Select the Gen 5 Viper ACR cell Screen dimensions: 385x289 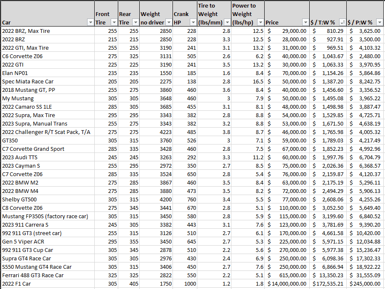click(x=48, y=241)
